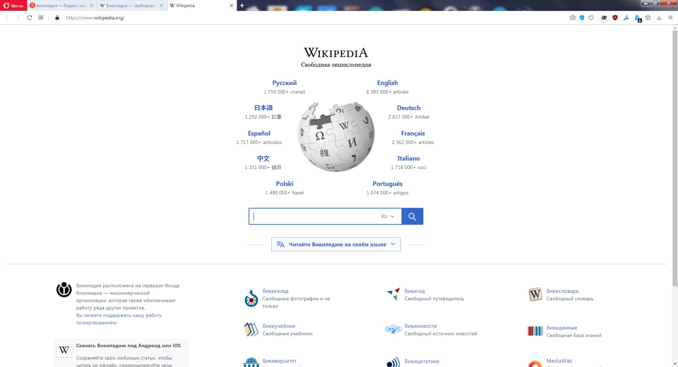Open Polski Wikipedia
Viewport: 678px width, 367px height.
tap(284, 184)
